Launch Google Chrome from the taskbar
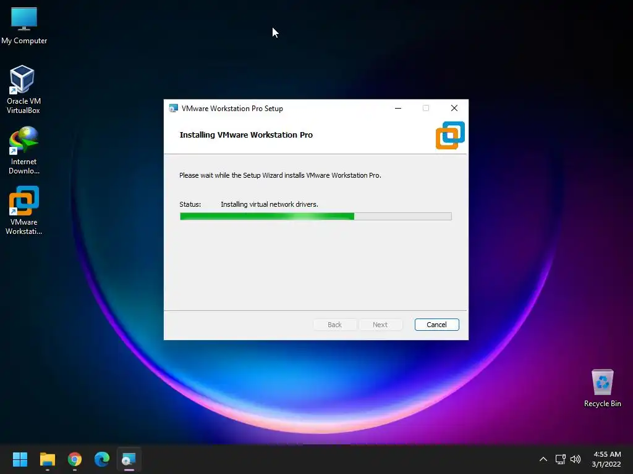633x474 pixels. [x=75, y=459]
